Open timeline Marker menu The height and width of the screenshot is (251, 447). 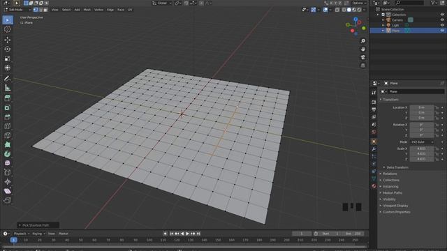click(x=64, y=234)
